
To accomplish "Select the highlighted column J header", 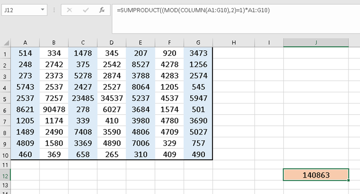I will 316,43.
